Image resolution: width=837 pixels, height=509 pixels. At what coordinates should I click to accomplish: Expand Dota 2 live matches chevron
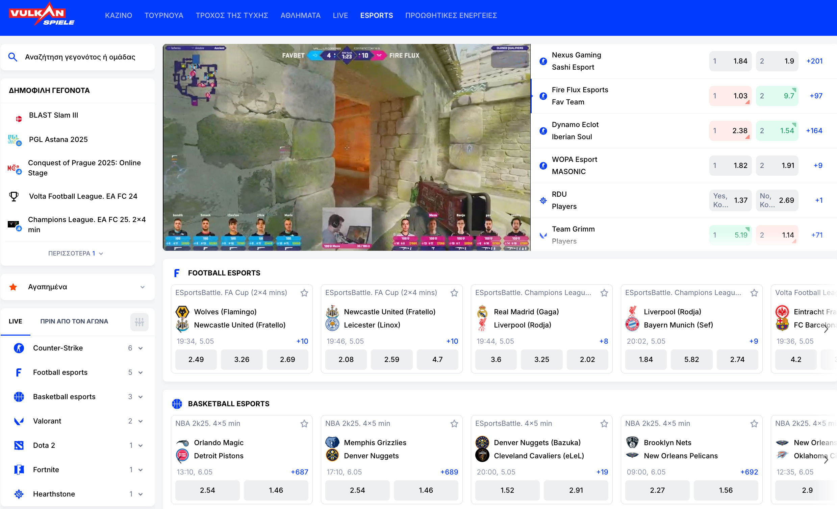[140, 446]
